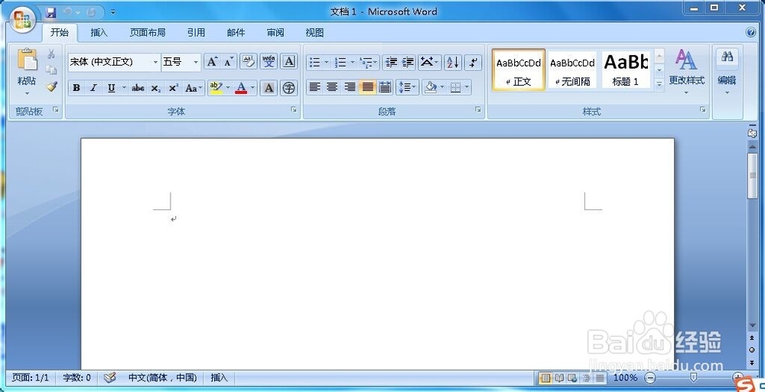
Task: Toggle justified alignment
Action: click(367, 87)
